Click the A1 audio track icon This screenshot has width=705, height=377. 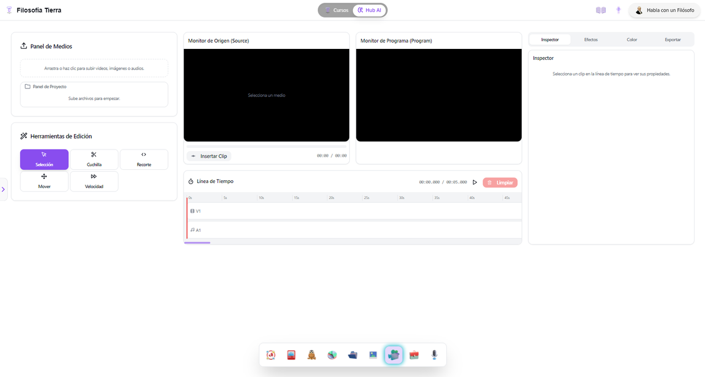(192, 230)
